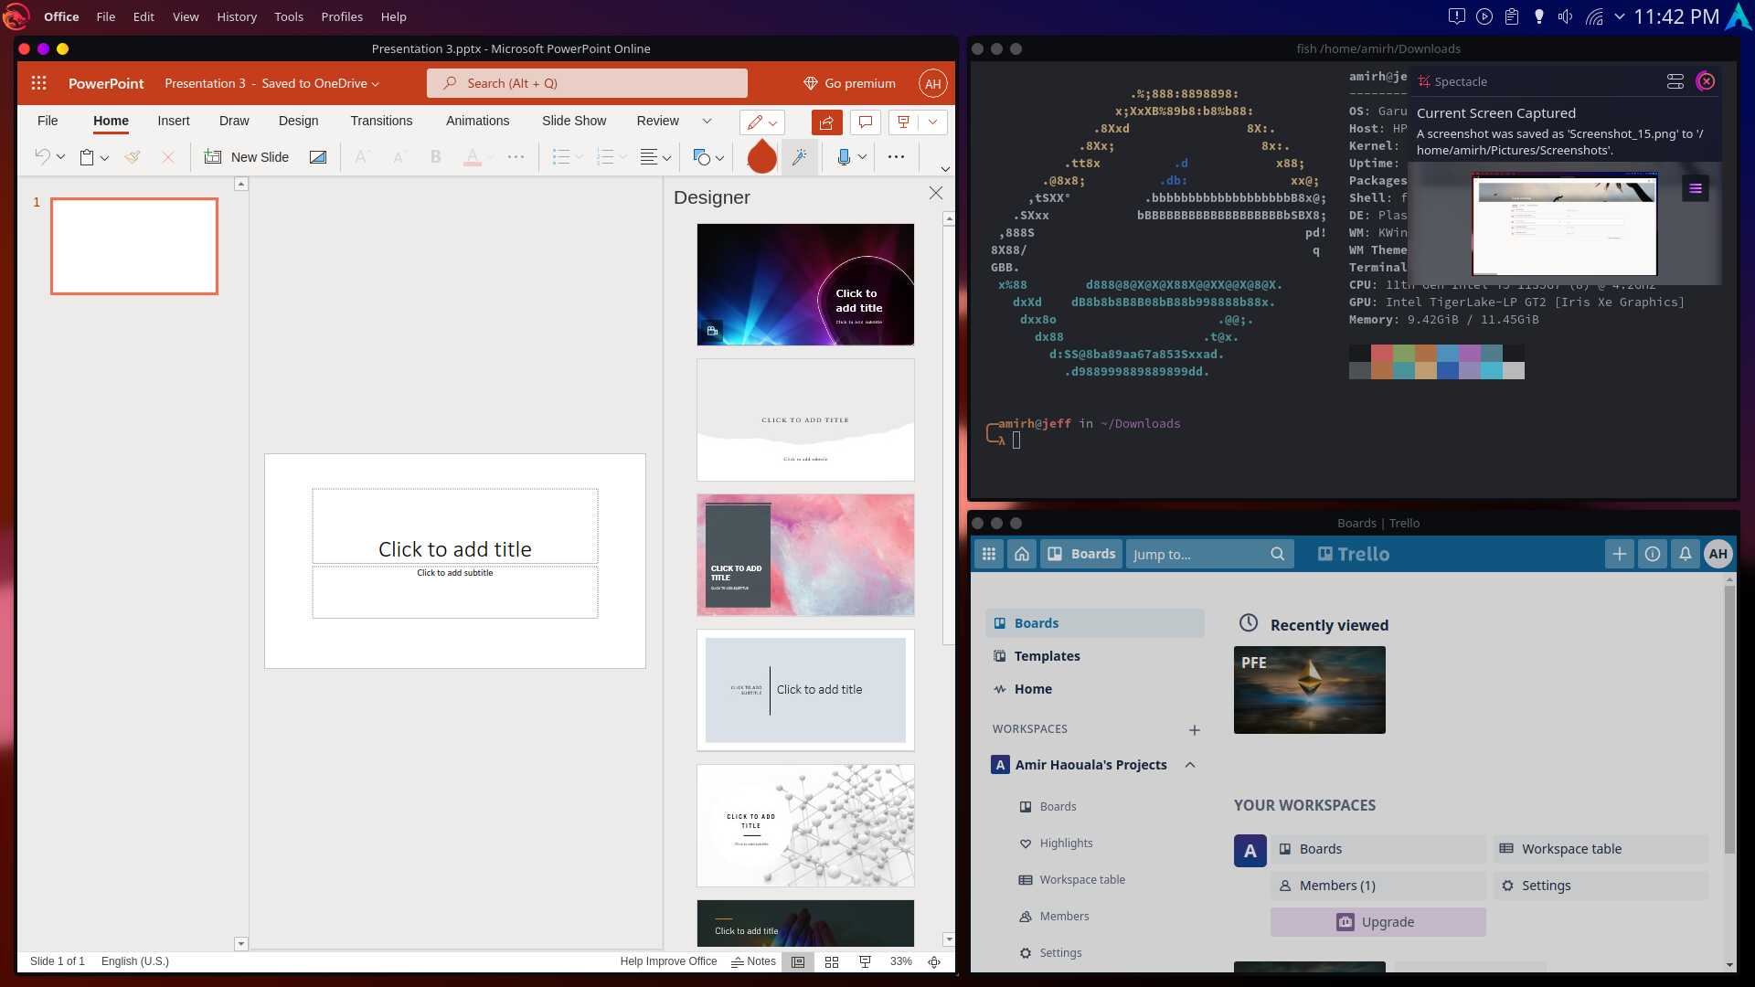Open the Trello apps grid icon
This screenshot has width=1755, height=987.
coord(989,554)
